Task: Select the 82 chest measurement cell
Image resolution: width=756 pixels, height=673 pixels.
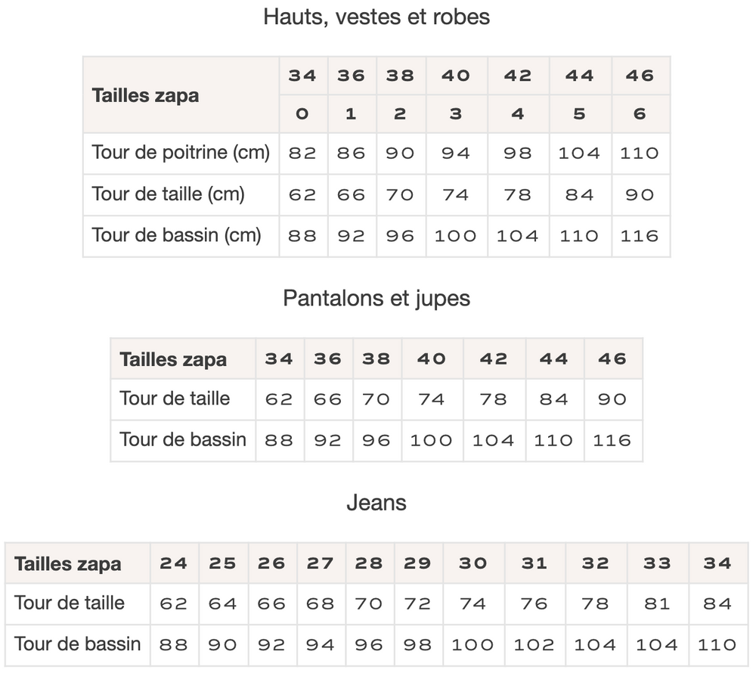Action: (x=302, y=154)
